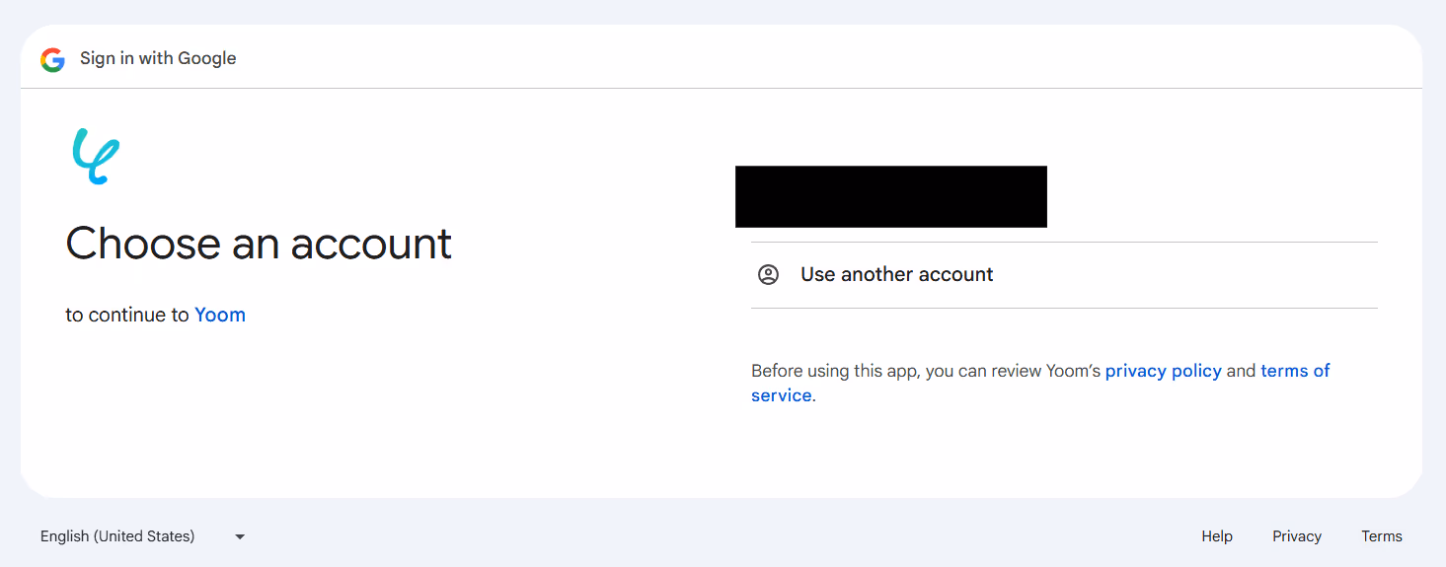Click the person icon beside Use another account
Image resolution: width=1446 pixels, height=567 pixels.
768,275
